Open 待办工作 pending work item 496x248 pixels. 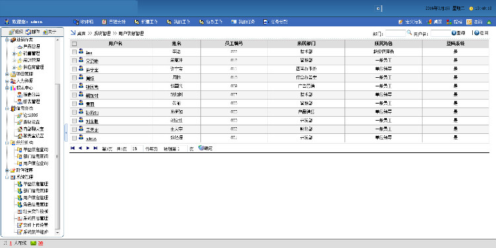point(211,22)
